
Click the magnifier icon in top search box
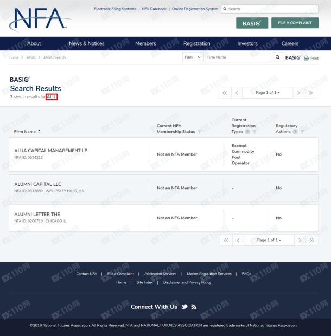click(x=225, y=9)
